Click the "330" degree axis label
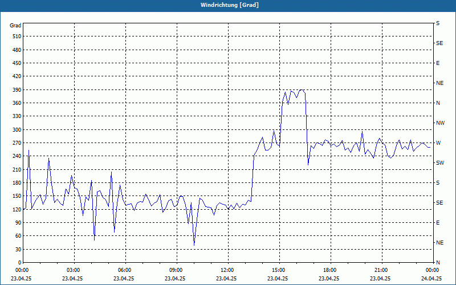This screenshot has height=285, width=456. (17, 116)
